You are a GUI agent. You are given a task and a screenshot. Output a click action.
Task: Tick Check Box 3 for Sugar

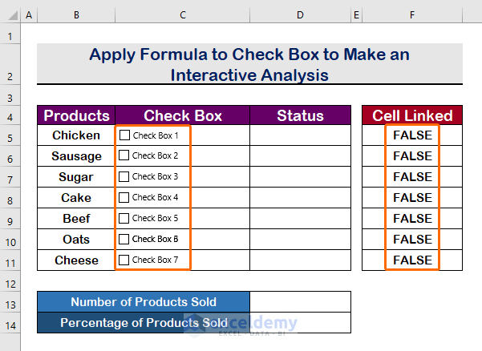pos(124,176)
